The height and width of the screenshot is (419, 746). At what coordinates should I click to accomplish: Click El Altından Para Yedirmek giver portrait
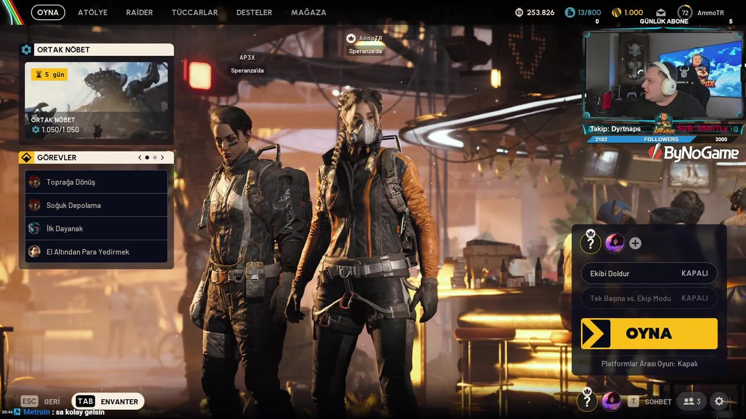(34, 252)
